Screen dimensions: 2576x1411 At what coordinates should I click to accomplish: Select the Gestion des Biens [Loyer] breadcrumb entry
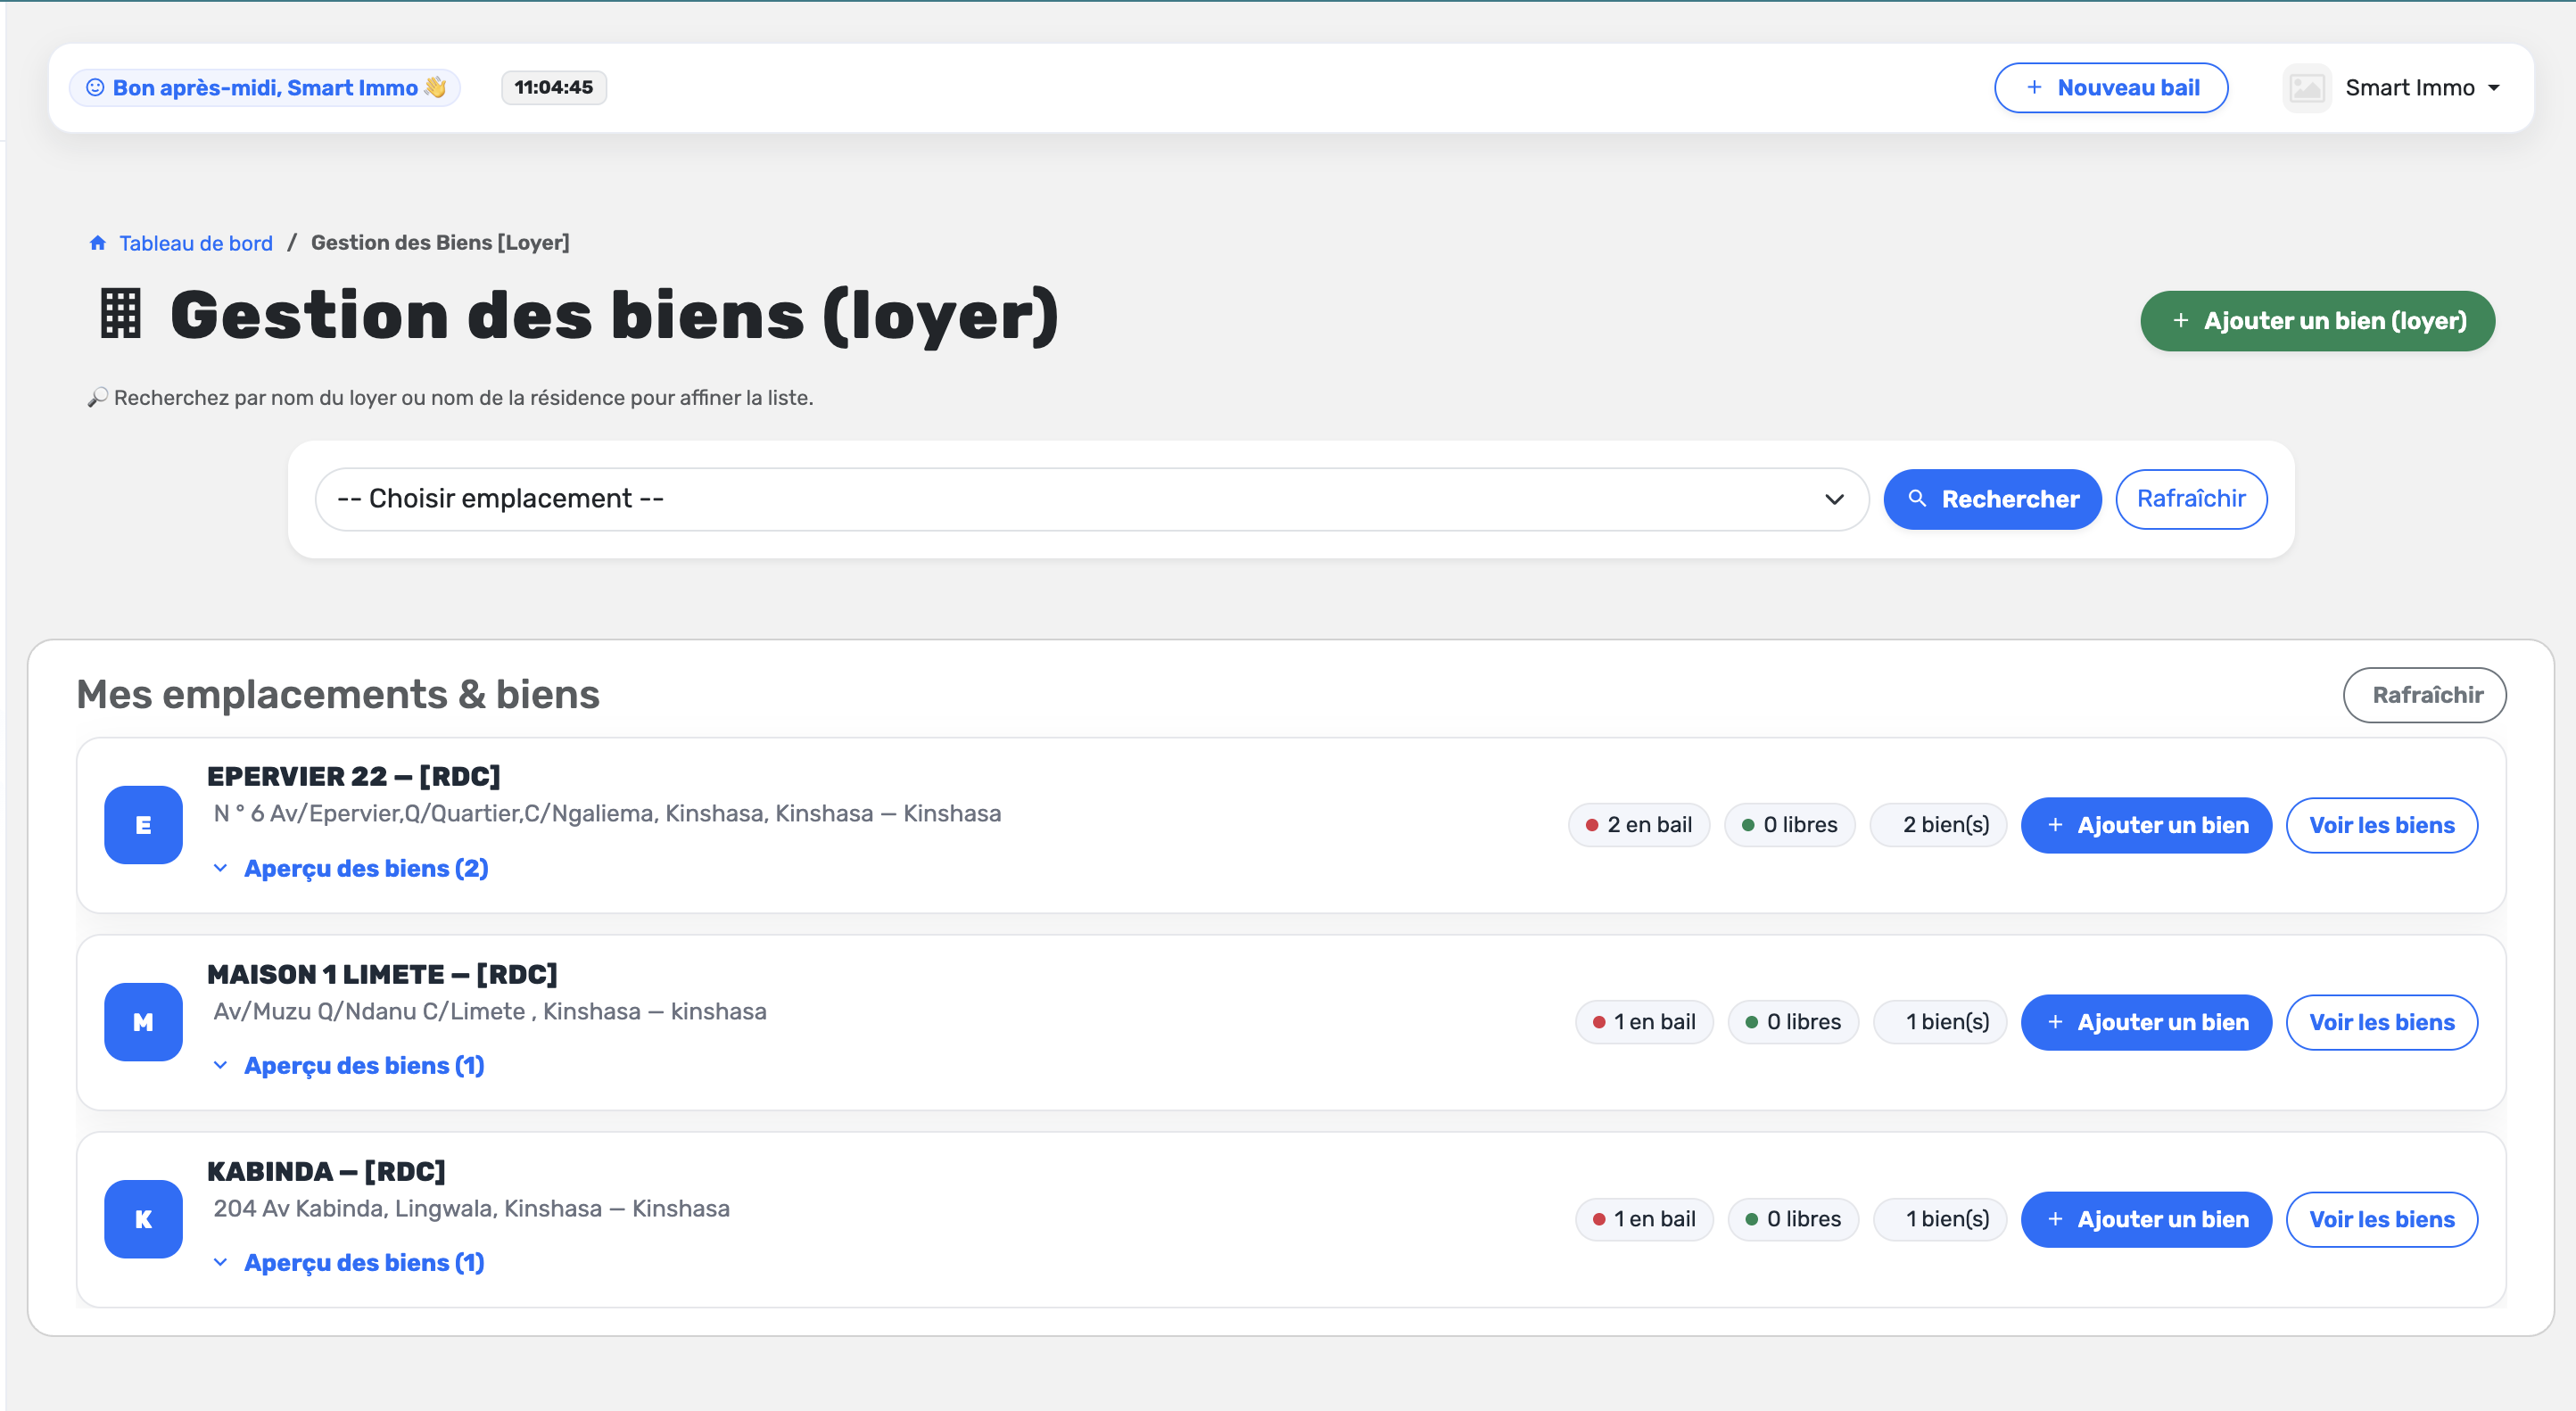(440, 242)
